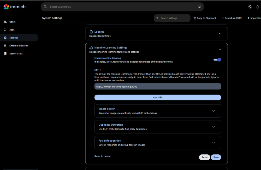Click the Logging heading text
Image resolution: width=261 pixels, height=170 pixels.
[99, 32]
